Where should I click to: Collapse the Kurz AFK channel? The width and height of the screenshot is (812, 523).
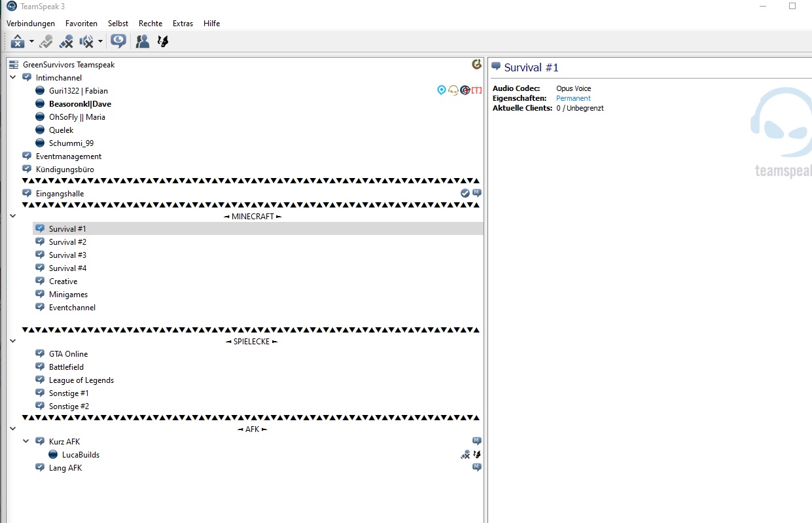tap(26, 441)
